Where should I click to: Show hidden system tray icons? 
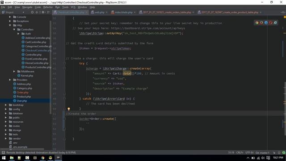pyautogui.click(x=248, y=158)
